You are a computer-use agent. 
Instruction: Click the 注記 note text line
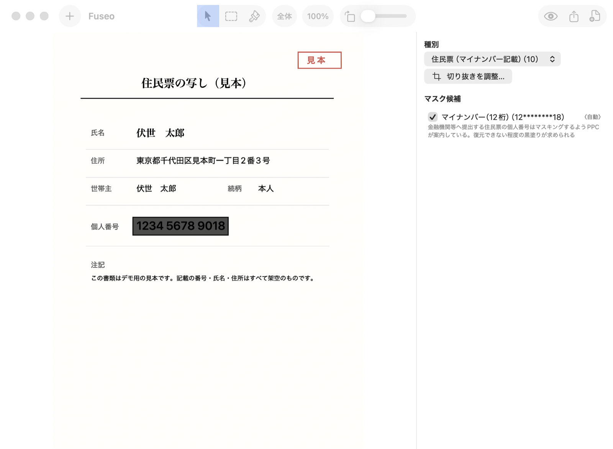click(203, 278)
